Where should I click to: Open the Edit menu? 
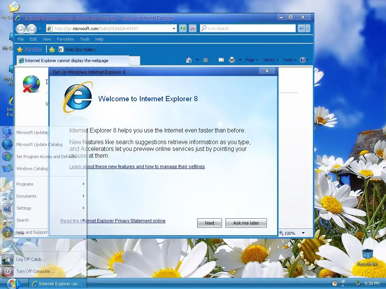[x=33, y=39]
